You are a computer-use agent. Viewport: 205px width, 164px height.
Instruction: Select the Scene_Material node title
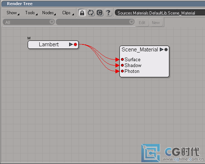tap(139, 50)
